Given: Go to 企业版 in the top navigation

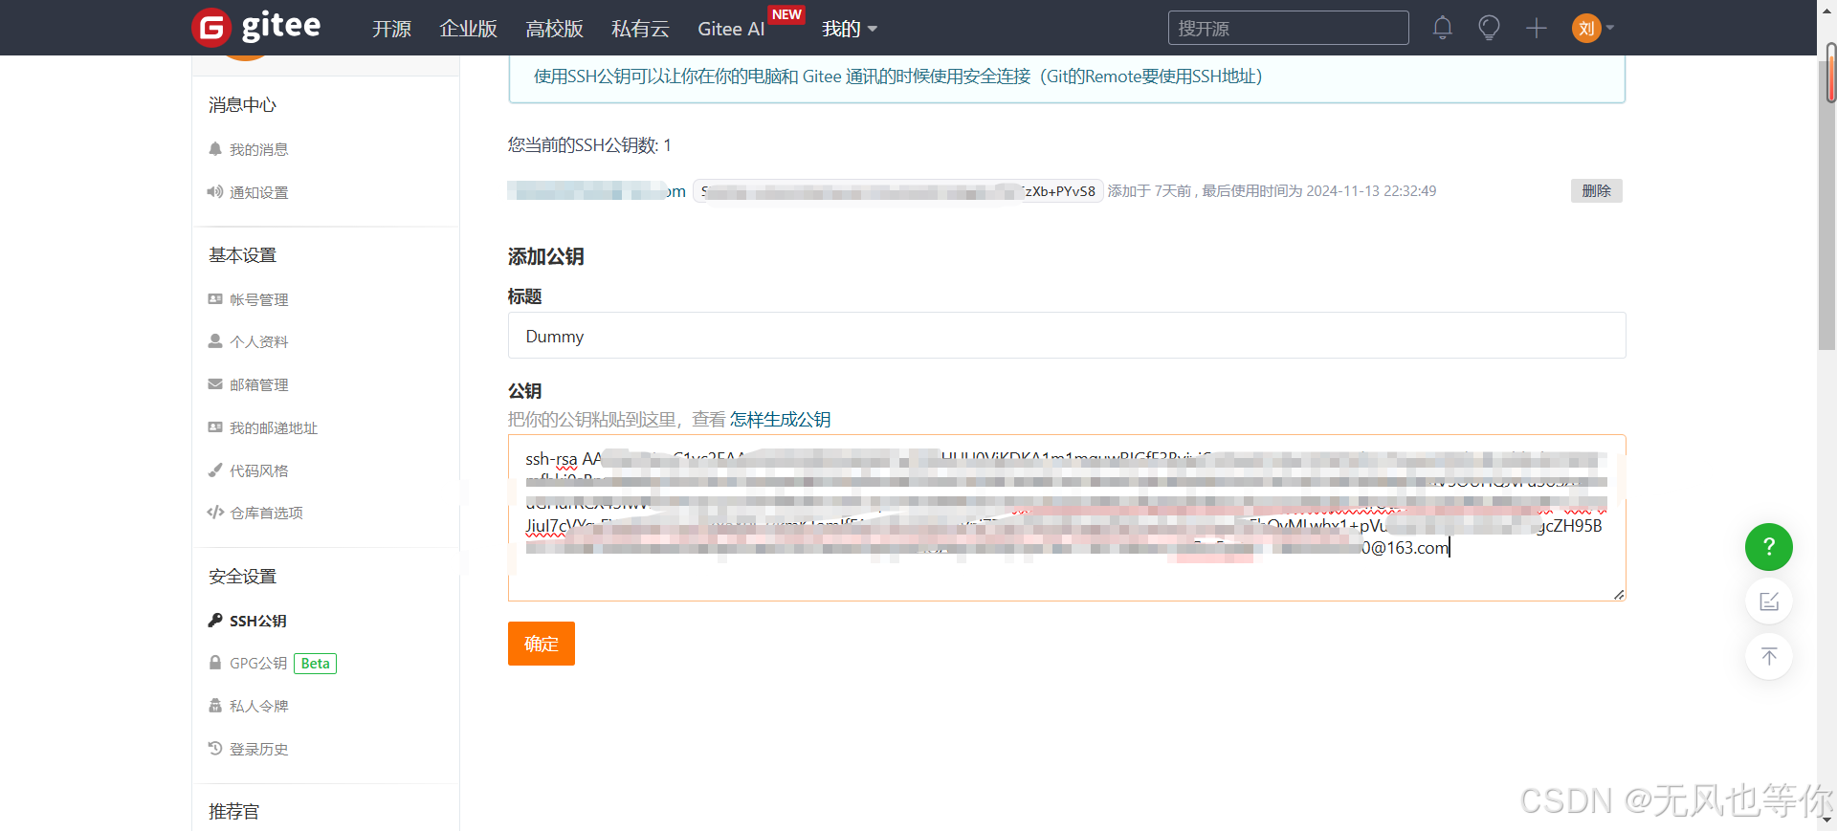Looking at the screenshot, I should (468, 29).
